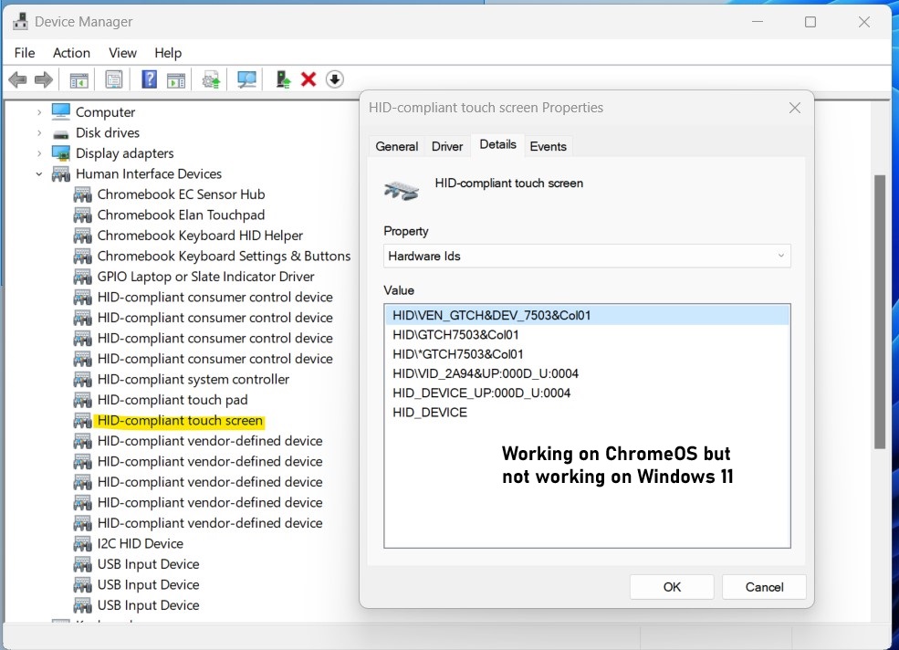Click the I2C HID Device icon
The image size is (899, 650).
click(82, 544)
